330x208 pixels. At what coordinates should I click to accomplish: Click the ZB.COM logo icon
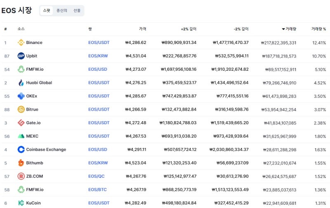(x=21, y=176)
